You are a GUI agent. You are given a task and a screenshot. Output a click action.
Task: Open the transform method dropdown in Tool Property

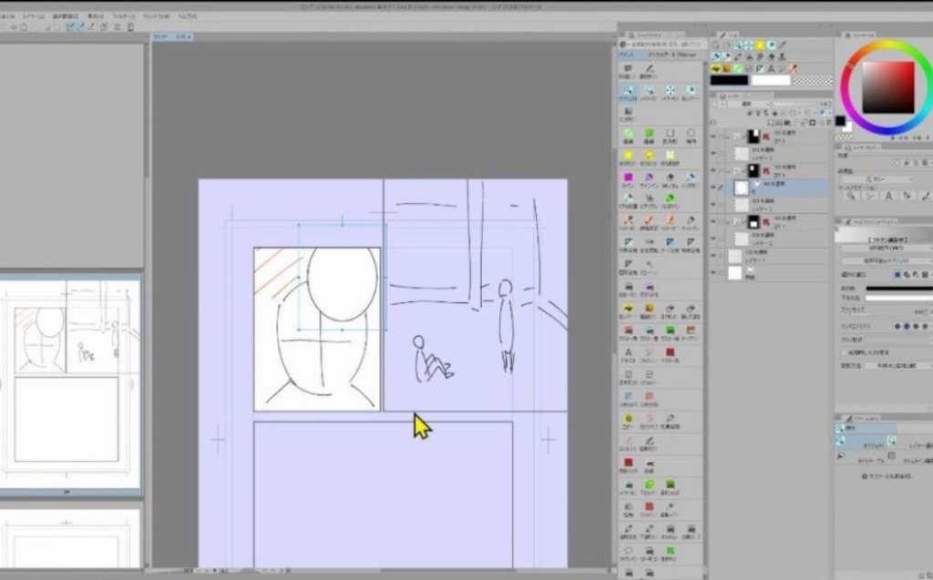pos(898,366)
